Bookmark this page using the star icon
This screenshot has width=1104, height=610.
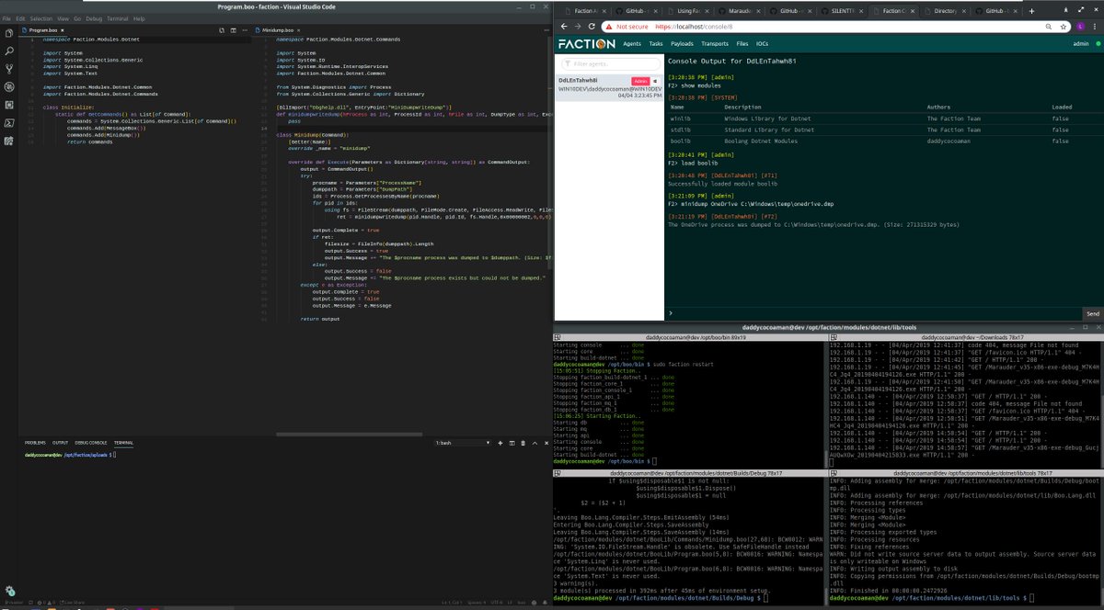click(x=1064, y=28)
